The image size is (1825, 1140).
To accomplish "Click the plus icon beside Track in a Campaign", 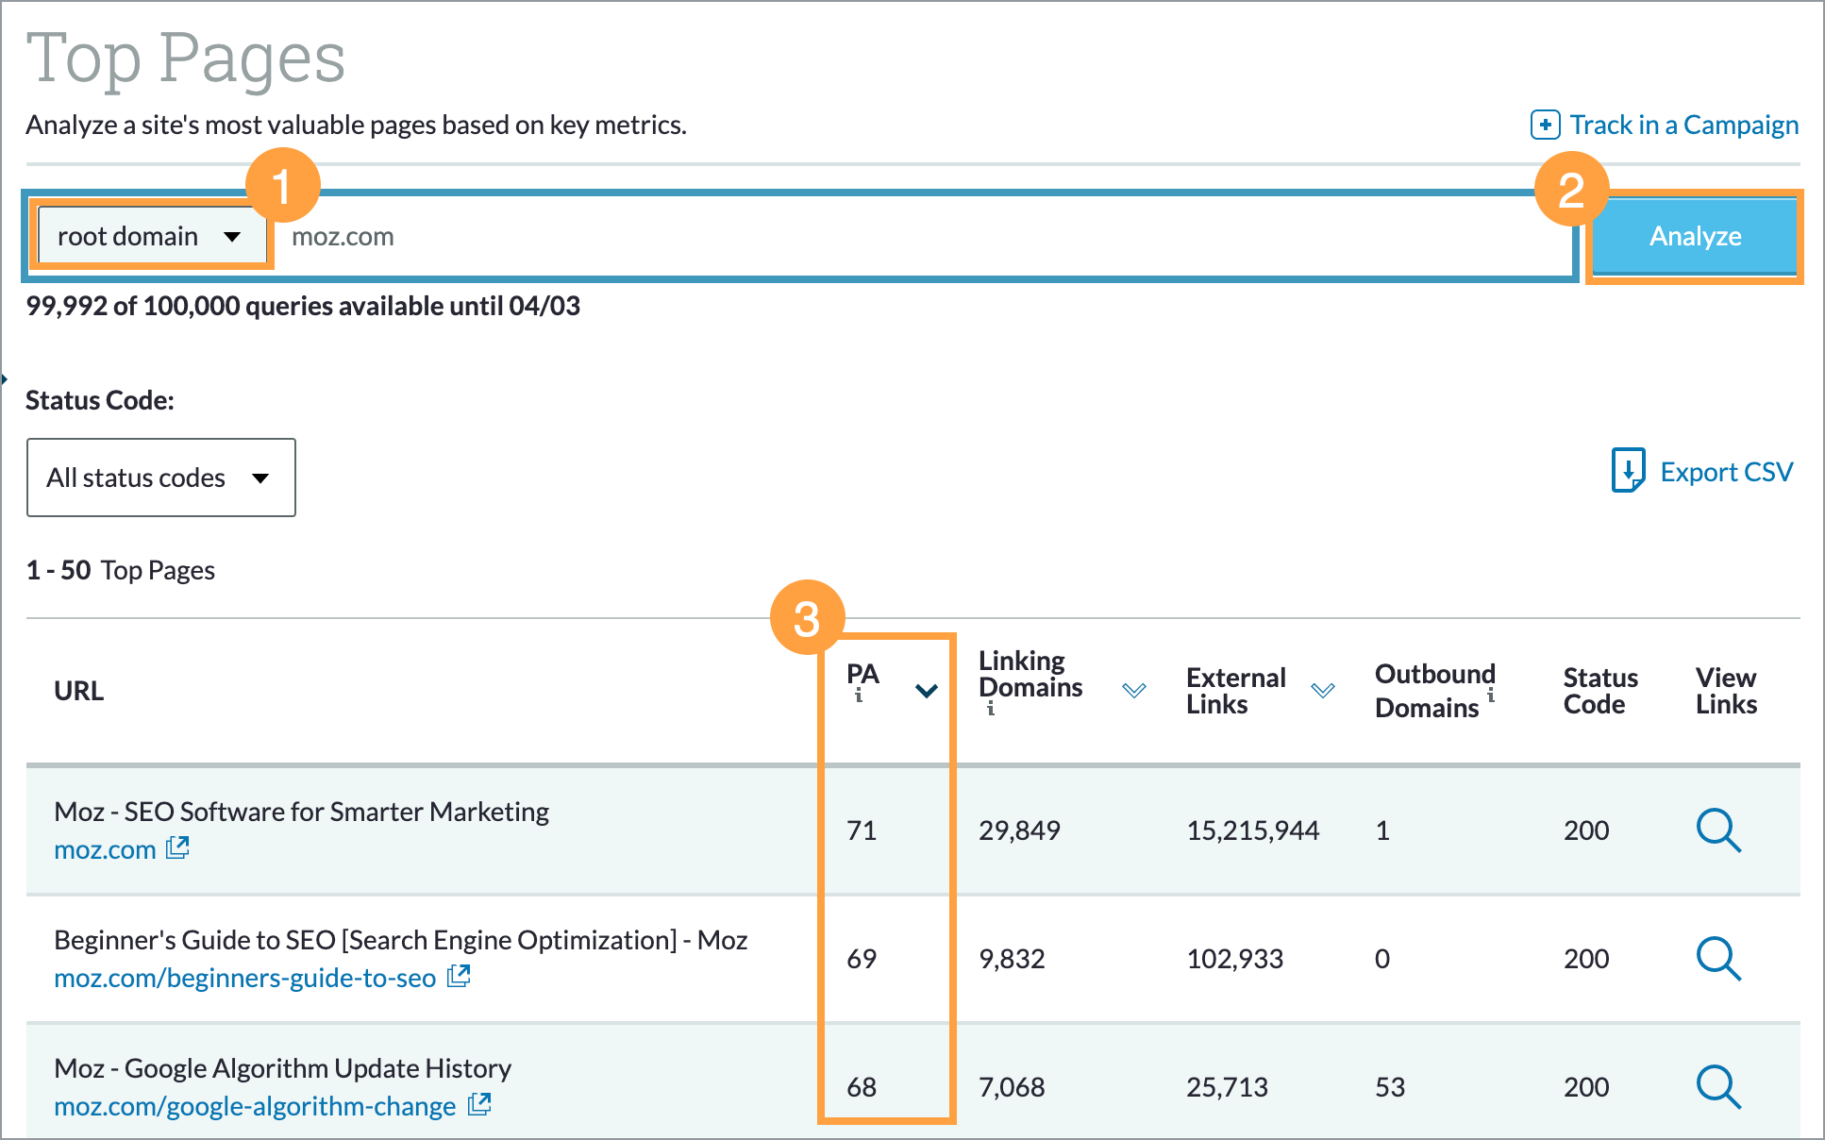I will 1545,124.
